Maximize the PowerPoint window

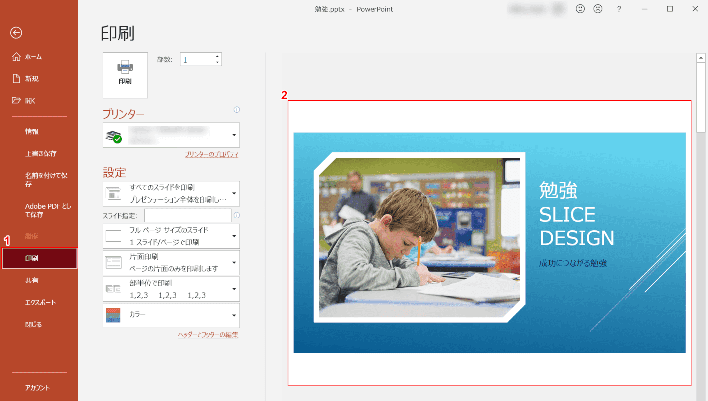coord(670,9)
